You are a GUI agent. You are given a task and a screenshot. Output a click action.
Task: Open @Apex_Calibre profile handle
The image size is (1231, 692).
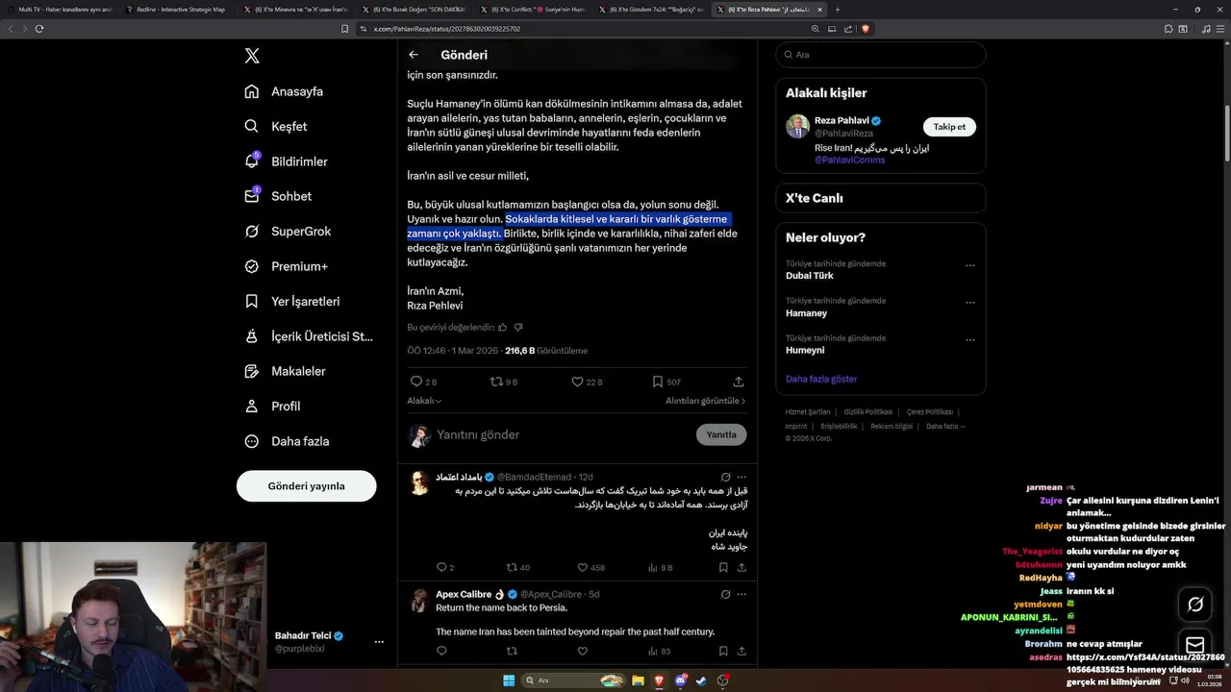(x=551, y=594)
